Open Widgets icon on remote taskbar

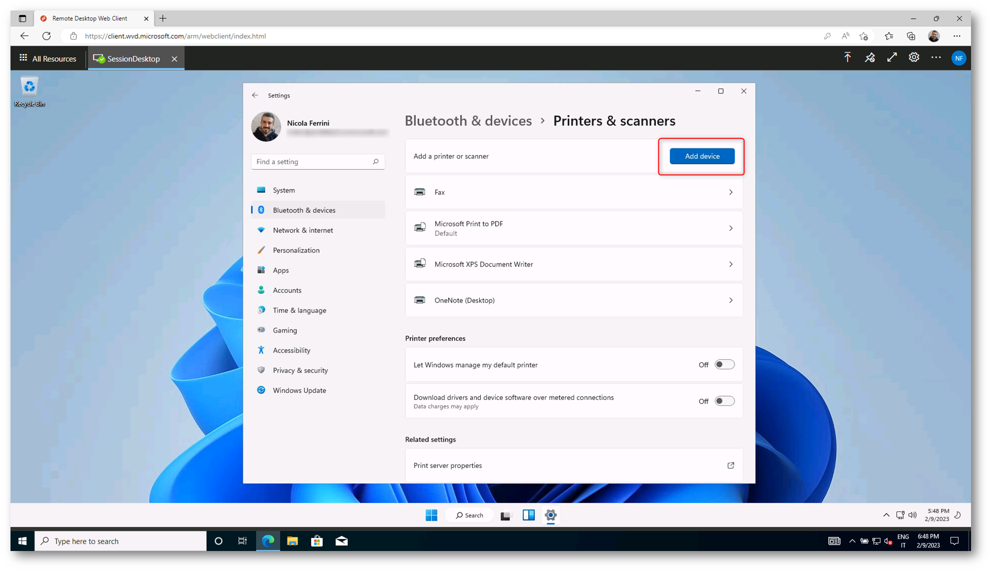point(529,515)
